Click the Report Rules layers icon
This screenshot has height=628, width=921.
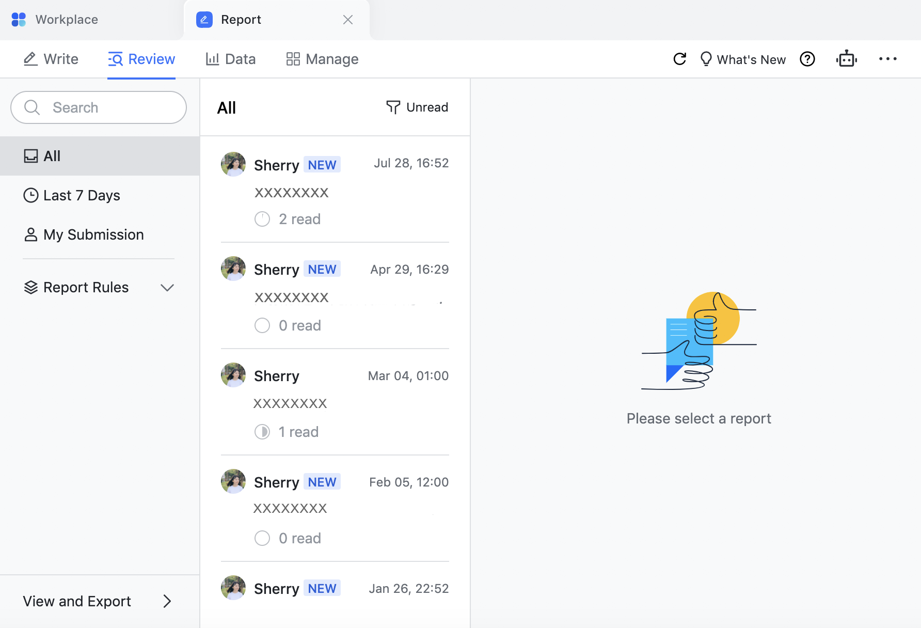coord(31,288)
